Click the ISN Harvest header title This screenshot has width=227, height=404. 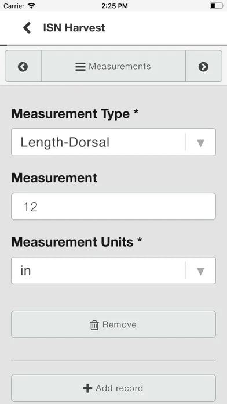click(74, 28)
